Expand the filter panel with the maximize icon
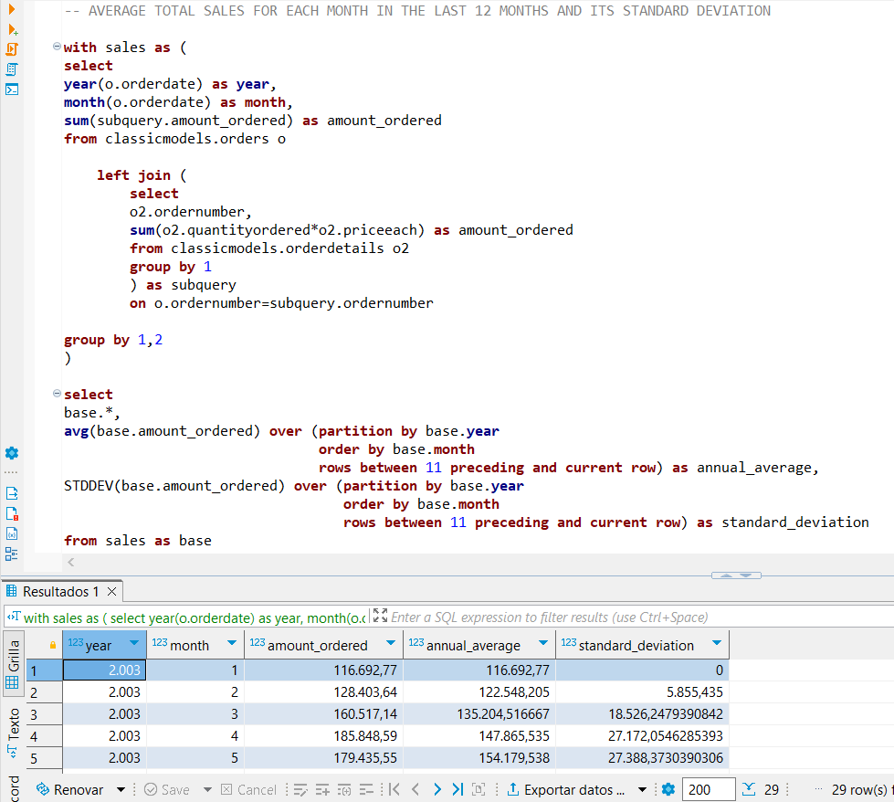 coord(380,616)
